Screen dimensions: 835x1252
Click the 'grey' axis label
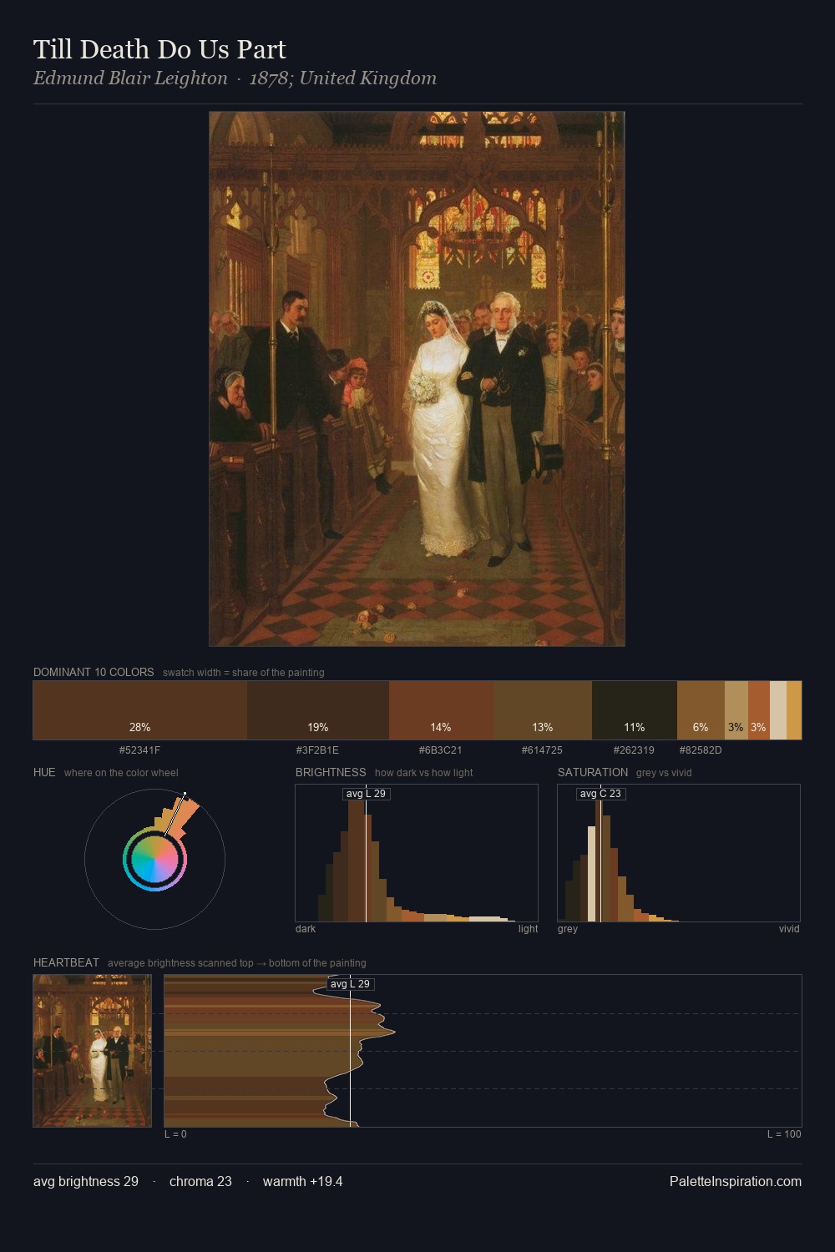point(568,929)
